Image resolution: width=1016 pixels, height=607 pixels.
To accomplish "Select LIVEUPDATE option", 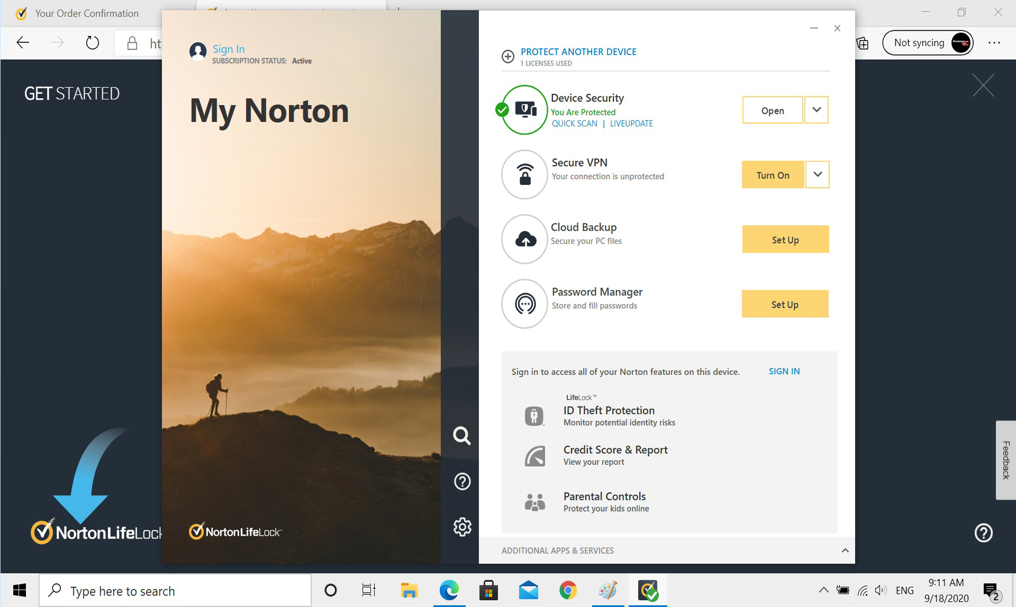I will pos(631,124).
